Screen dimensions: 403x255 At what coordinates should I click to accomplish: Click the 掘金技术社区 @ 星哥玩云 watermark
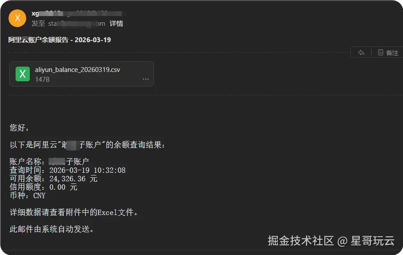coord(331,241)
